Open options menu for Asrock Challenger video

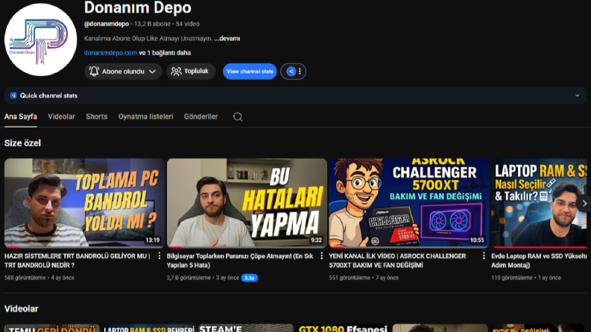point(484,256)
